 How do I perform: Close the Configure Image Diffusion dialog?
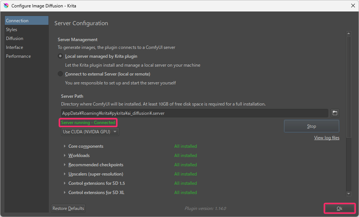click(x=353, y=6)
